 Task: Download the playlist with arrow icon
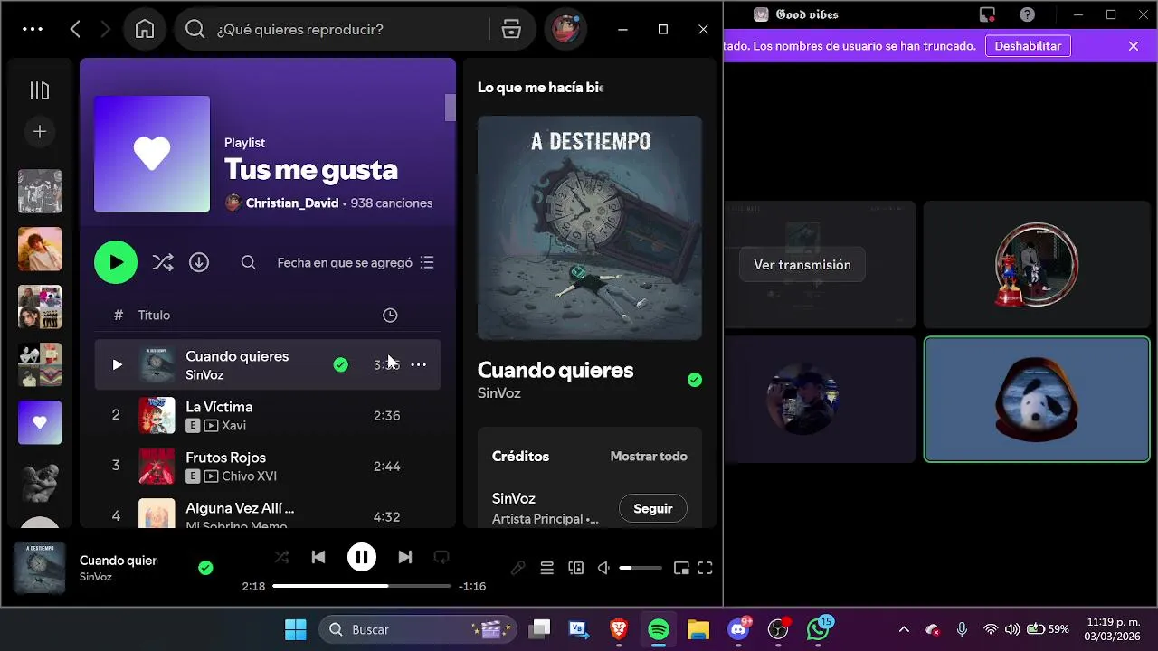199,262
